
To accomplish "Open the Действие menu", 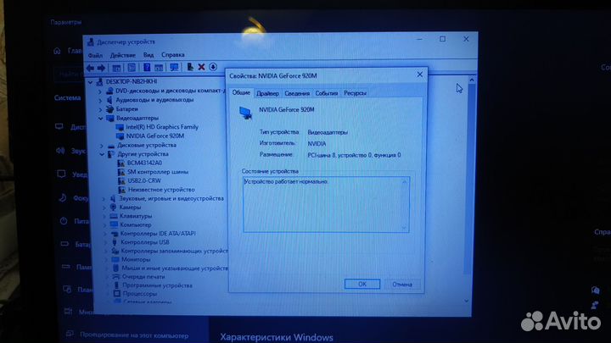I will pyautogui.click(x=123, y=55).
